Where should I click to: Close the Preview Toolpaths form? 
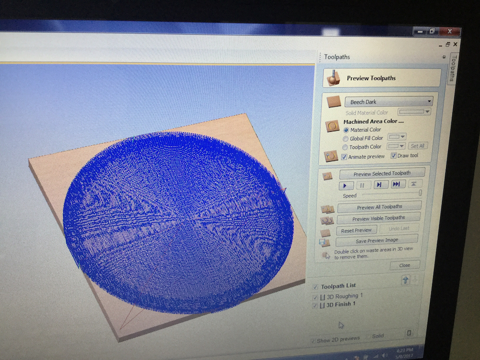(x=405, y=265)
